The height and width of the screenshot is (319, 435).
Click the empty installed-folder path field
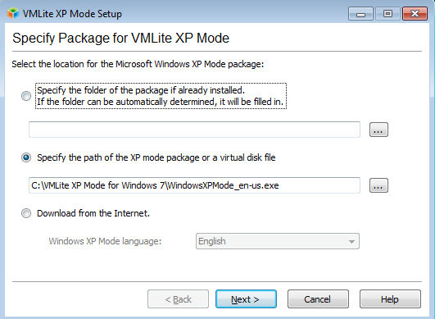194,130
